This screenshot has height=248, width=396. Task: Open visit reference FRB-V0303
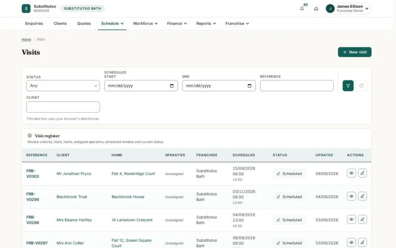coord(33,174)
